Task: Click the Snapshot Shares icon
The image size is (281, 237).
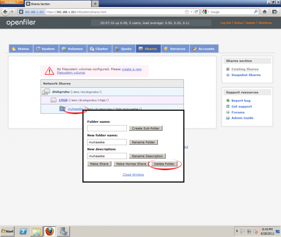Action: [x=228, y=75]
